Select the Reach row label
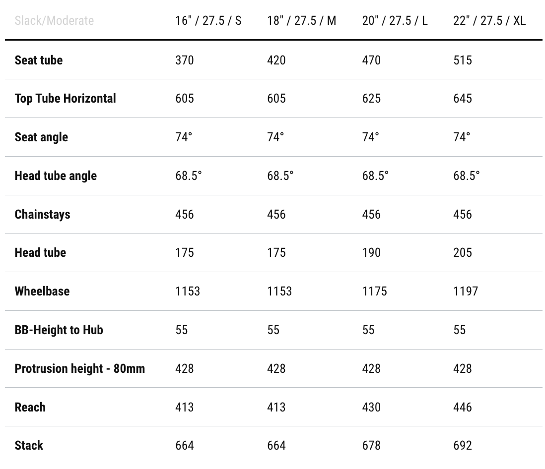 click(30, 407)
